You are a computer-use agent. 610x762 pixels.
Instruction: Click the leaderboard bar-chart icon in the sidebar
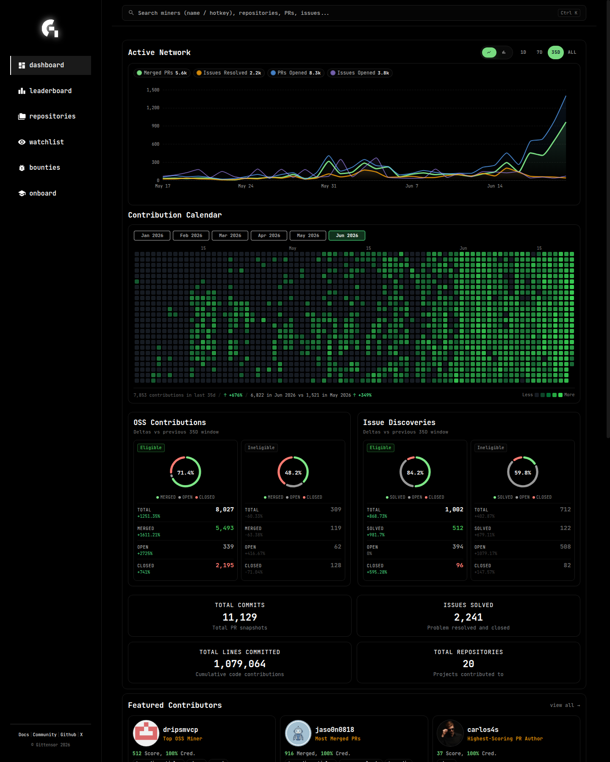coord(22,91)
